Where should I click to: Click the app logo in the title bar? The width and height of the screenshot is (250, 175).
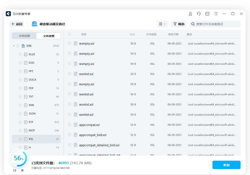click(x=8, y=14)
